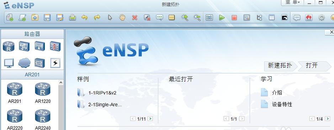This screenshot has width=334, height=130.
Task: Select the delete all connections tool
Action: click(x=147, y=17)
